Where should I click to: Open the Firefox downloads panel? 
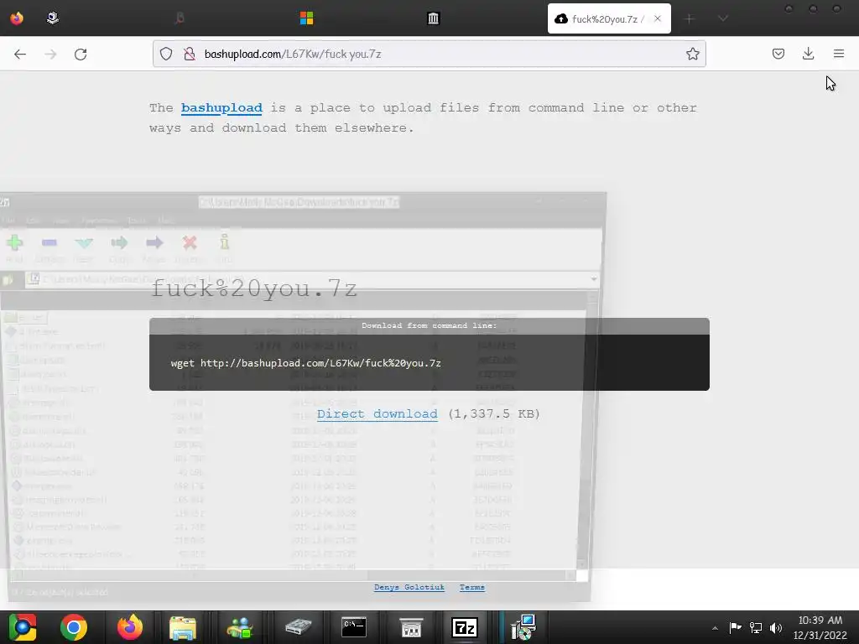pyautogui.click(x=808, y=54)
